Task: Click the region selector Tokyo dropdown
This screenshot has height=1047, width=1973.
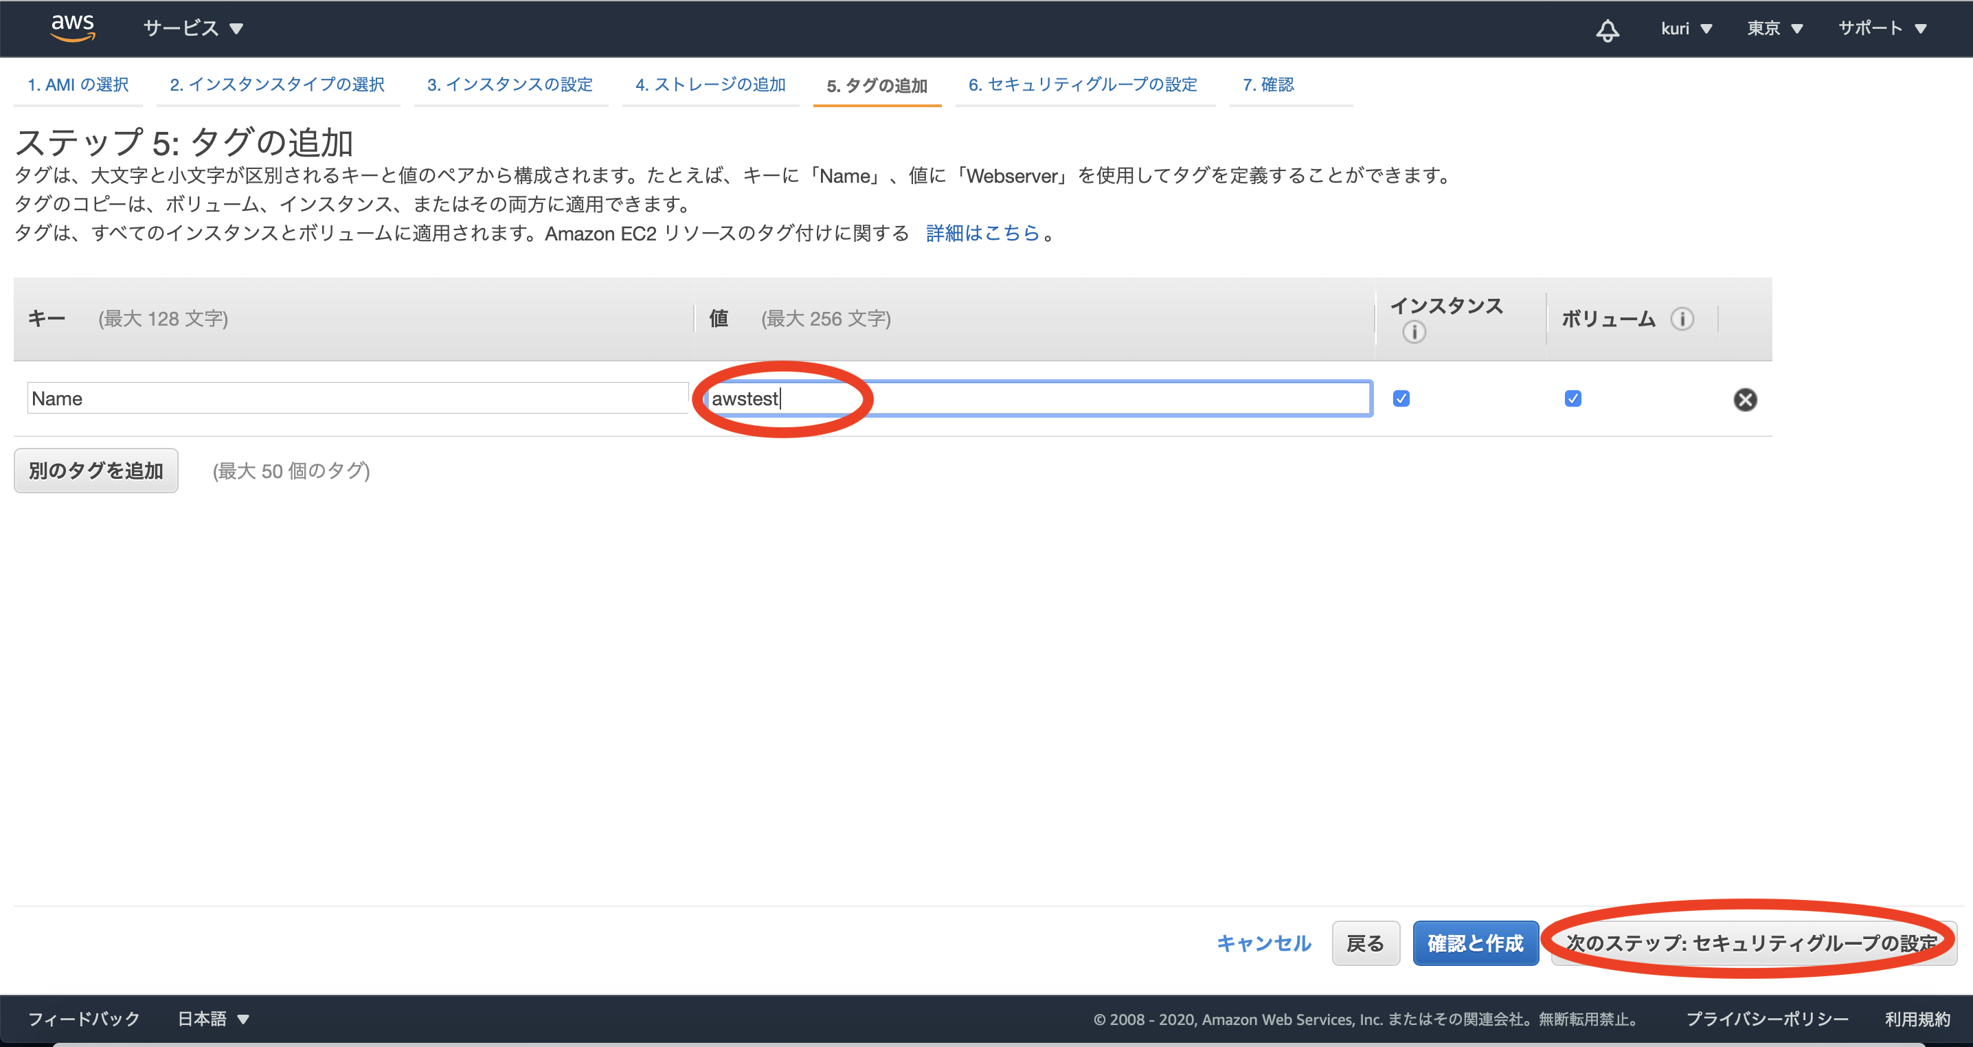Action: [x=1779, y=27]
